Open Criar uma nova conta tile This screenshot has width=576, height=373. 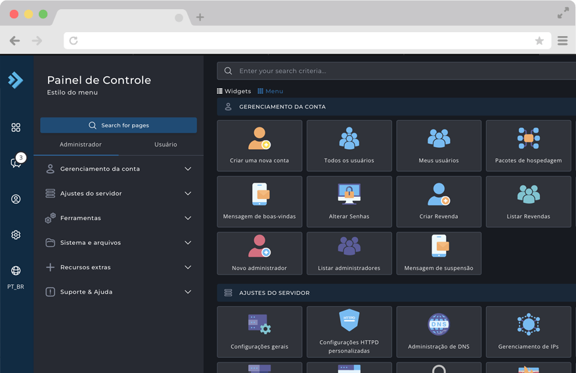[x=259, y=146]
